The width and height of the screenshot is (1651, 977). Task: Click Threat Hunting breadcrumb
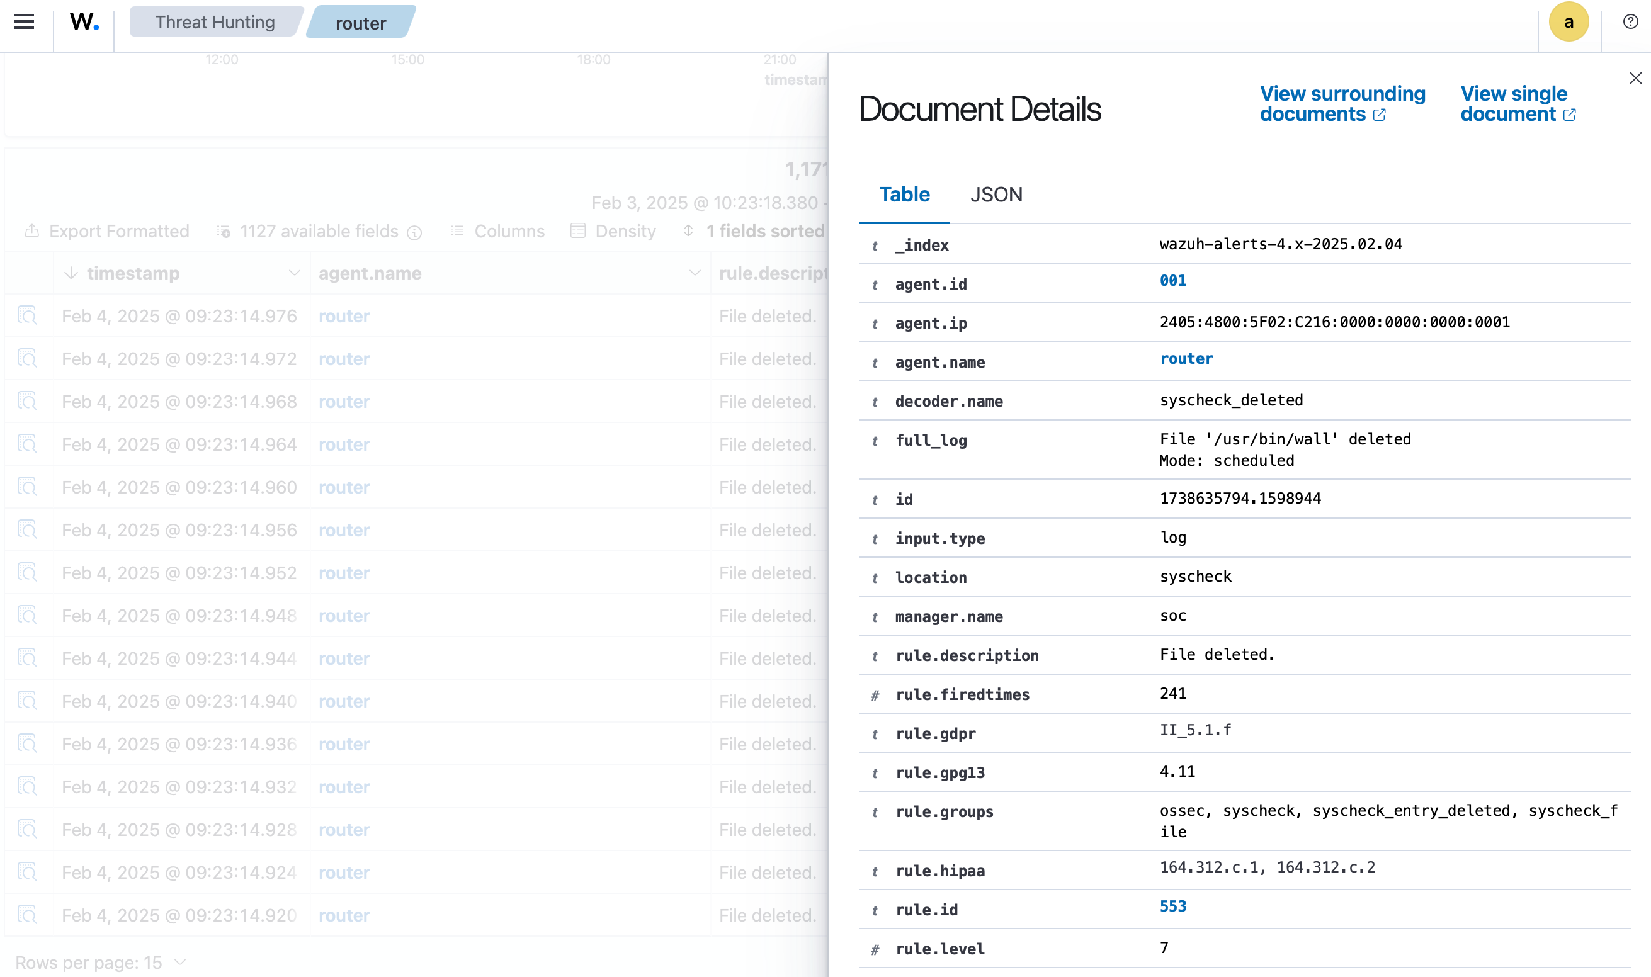[215, 23]
